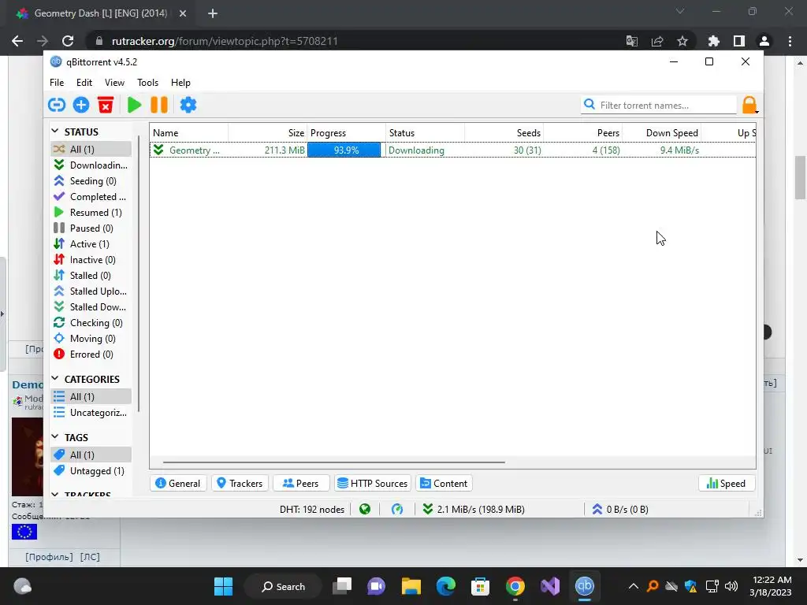Open Chrome's extensions puzzle icon

(713, 41)
